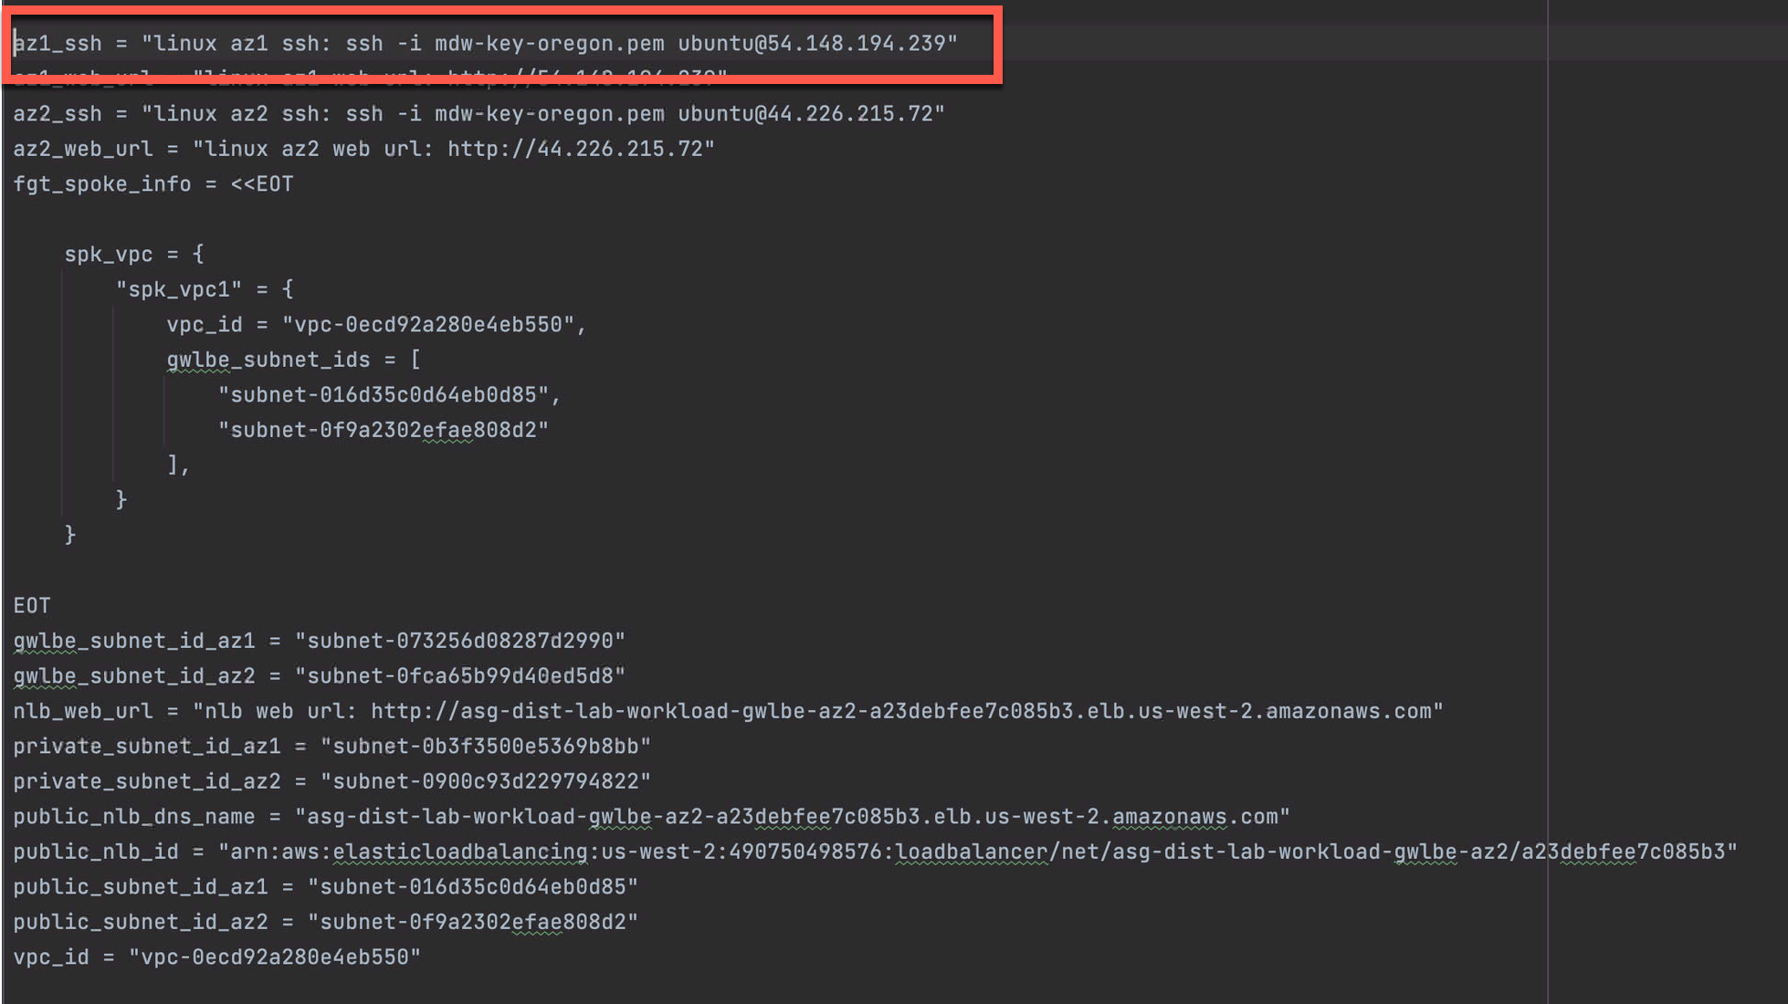The image size is (1788, 1004).
Task: Click the private_subnet_id_az2 value
Action: [x=486, y=781]
